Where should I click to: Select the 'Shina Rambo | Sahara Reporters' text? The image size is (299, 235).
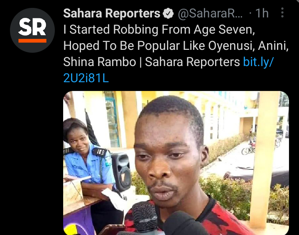click(x=152, y=62)
